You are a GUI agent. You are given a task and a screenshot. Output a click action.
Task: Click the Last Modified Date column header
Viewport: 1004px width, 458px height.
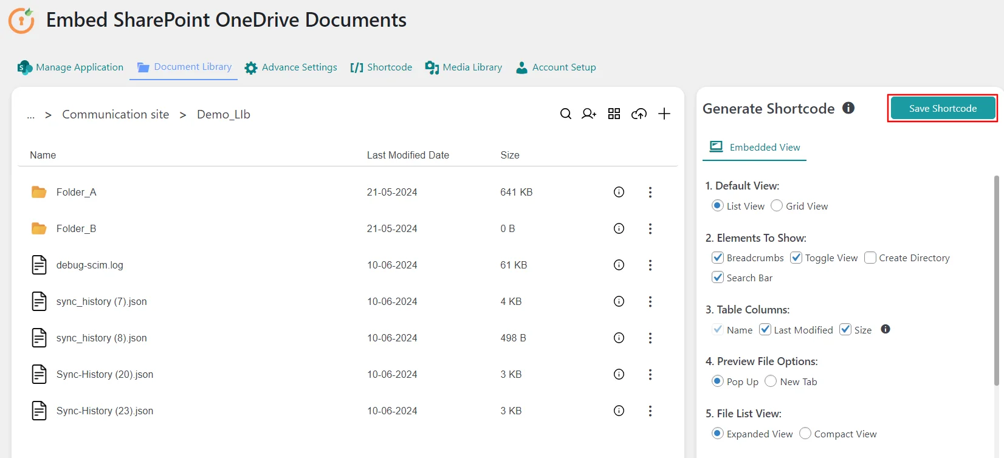pyautogui.click(x=408, y=155)
